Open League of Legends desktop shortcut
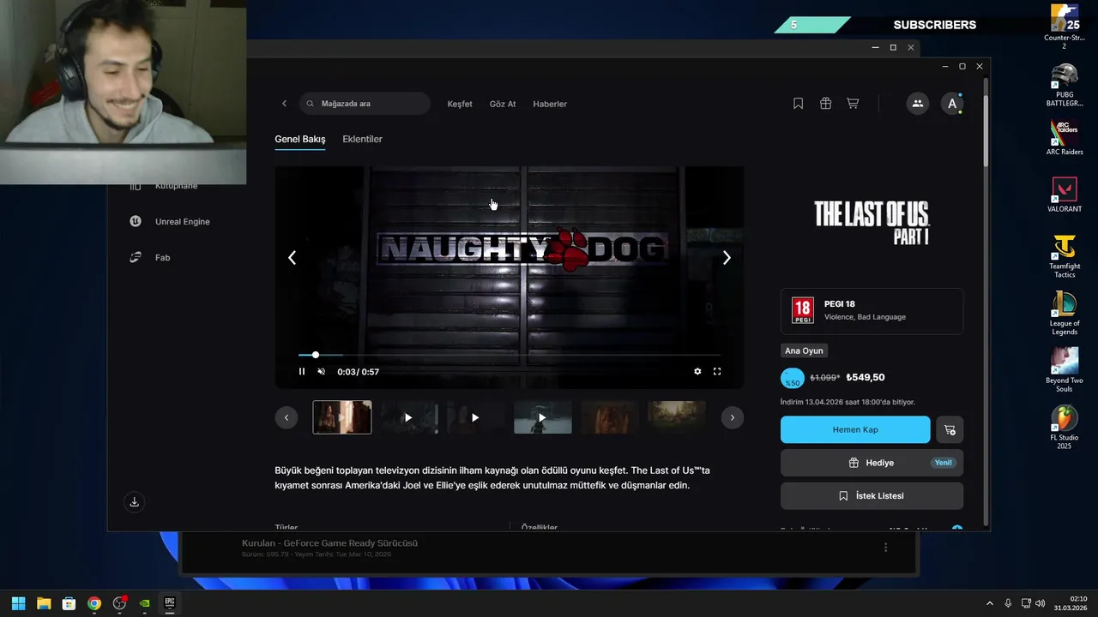The height and width of the screenshot is (617, 1098). coord(1065,313)
